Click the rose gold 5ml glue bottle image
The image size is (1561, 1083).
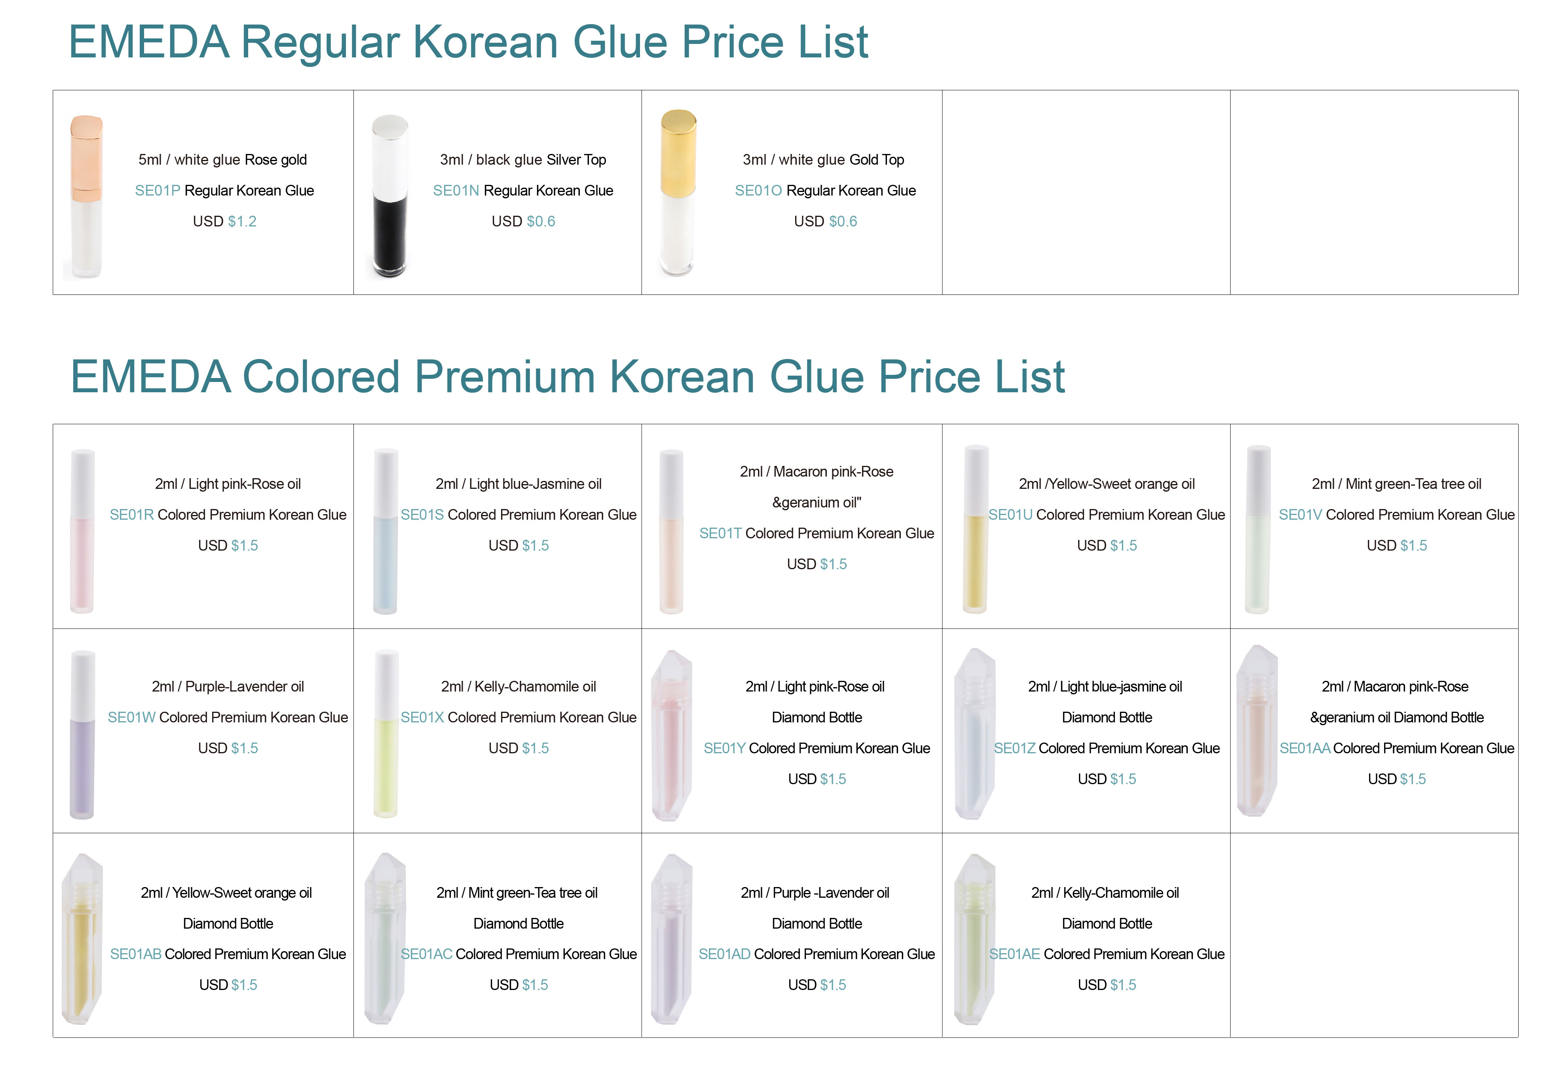click(86, 197)
